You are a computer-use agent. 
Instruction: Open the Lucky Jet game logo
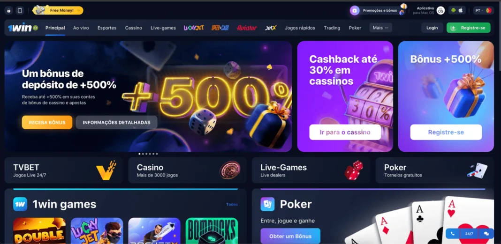(x=194, y=28)
